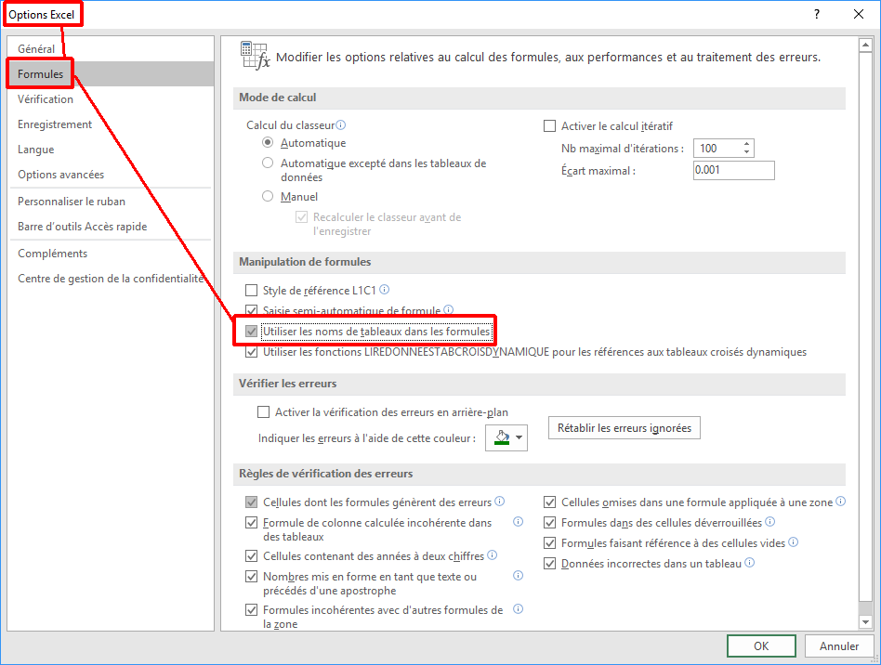
Task: Toggle Utiliser les noms de tableaux checkbox
Action: coord(252,332)
